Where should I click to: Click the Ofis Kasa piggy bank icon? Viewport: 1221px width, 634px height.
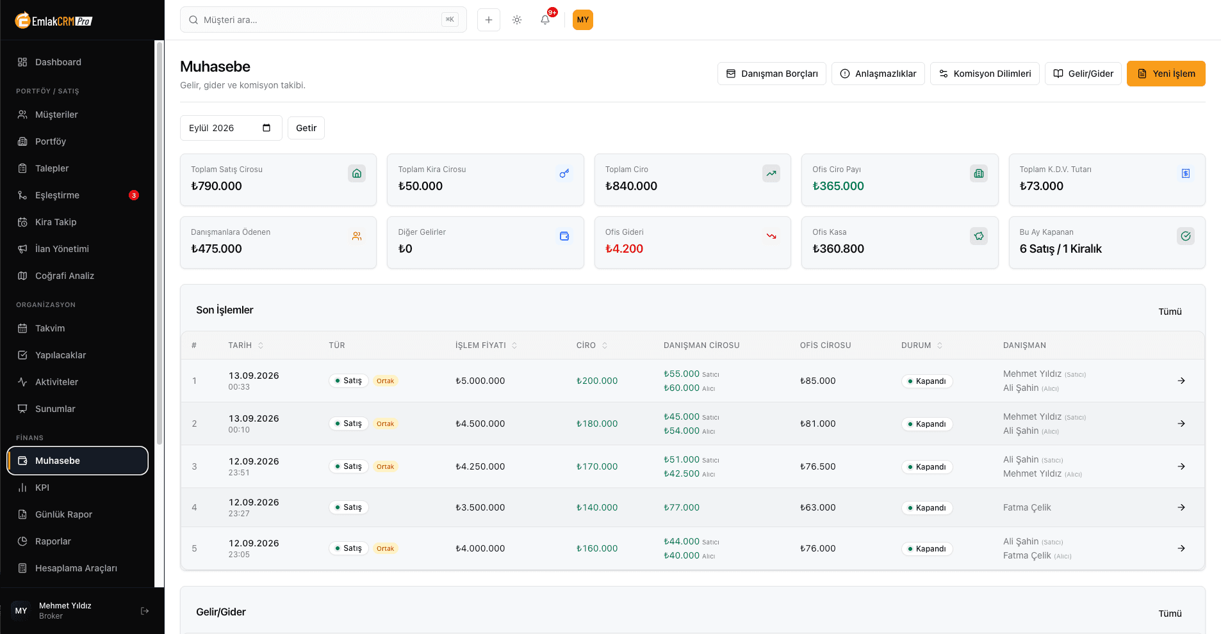pyautogui.click(x=979, y=236)
